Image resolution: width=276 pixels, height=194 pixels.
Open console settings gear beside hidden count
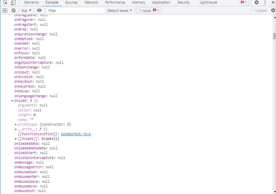(273, 11)
